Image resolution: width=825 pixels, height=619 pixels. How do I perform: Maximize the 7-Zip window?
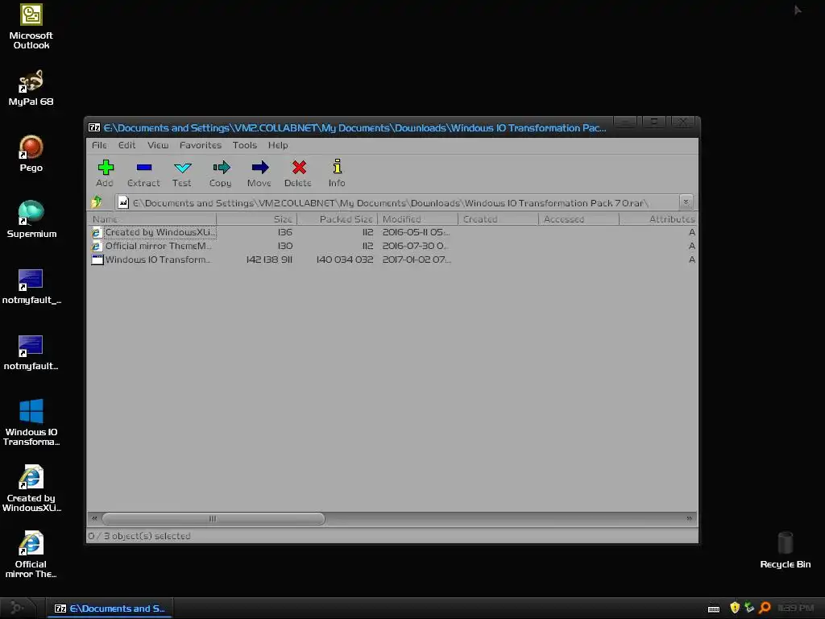[x=654, y=123]
